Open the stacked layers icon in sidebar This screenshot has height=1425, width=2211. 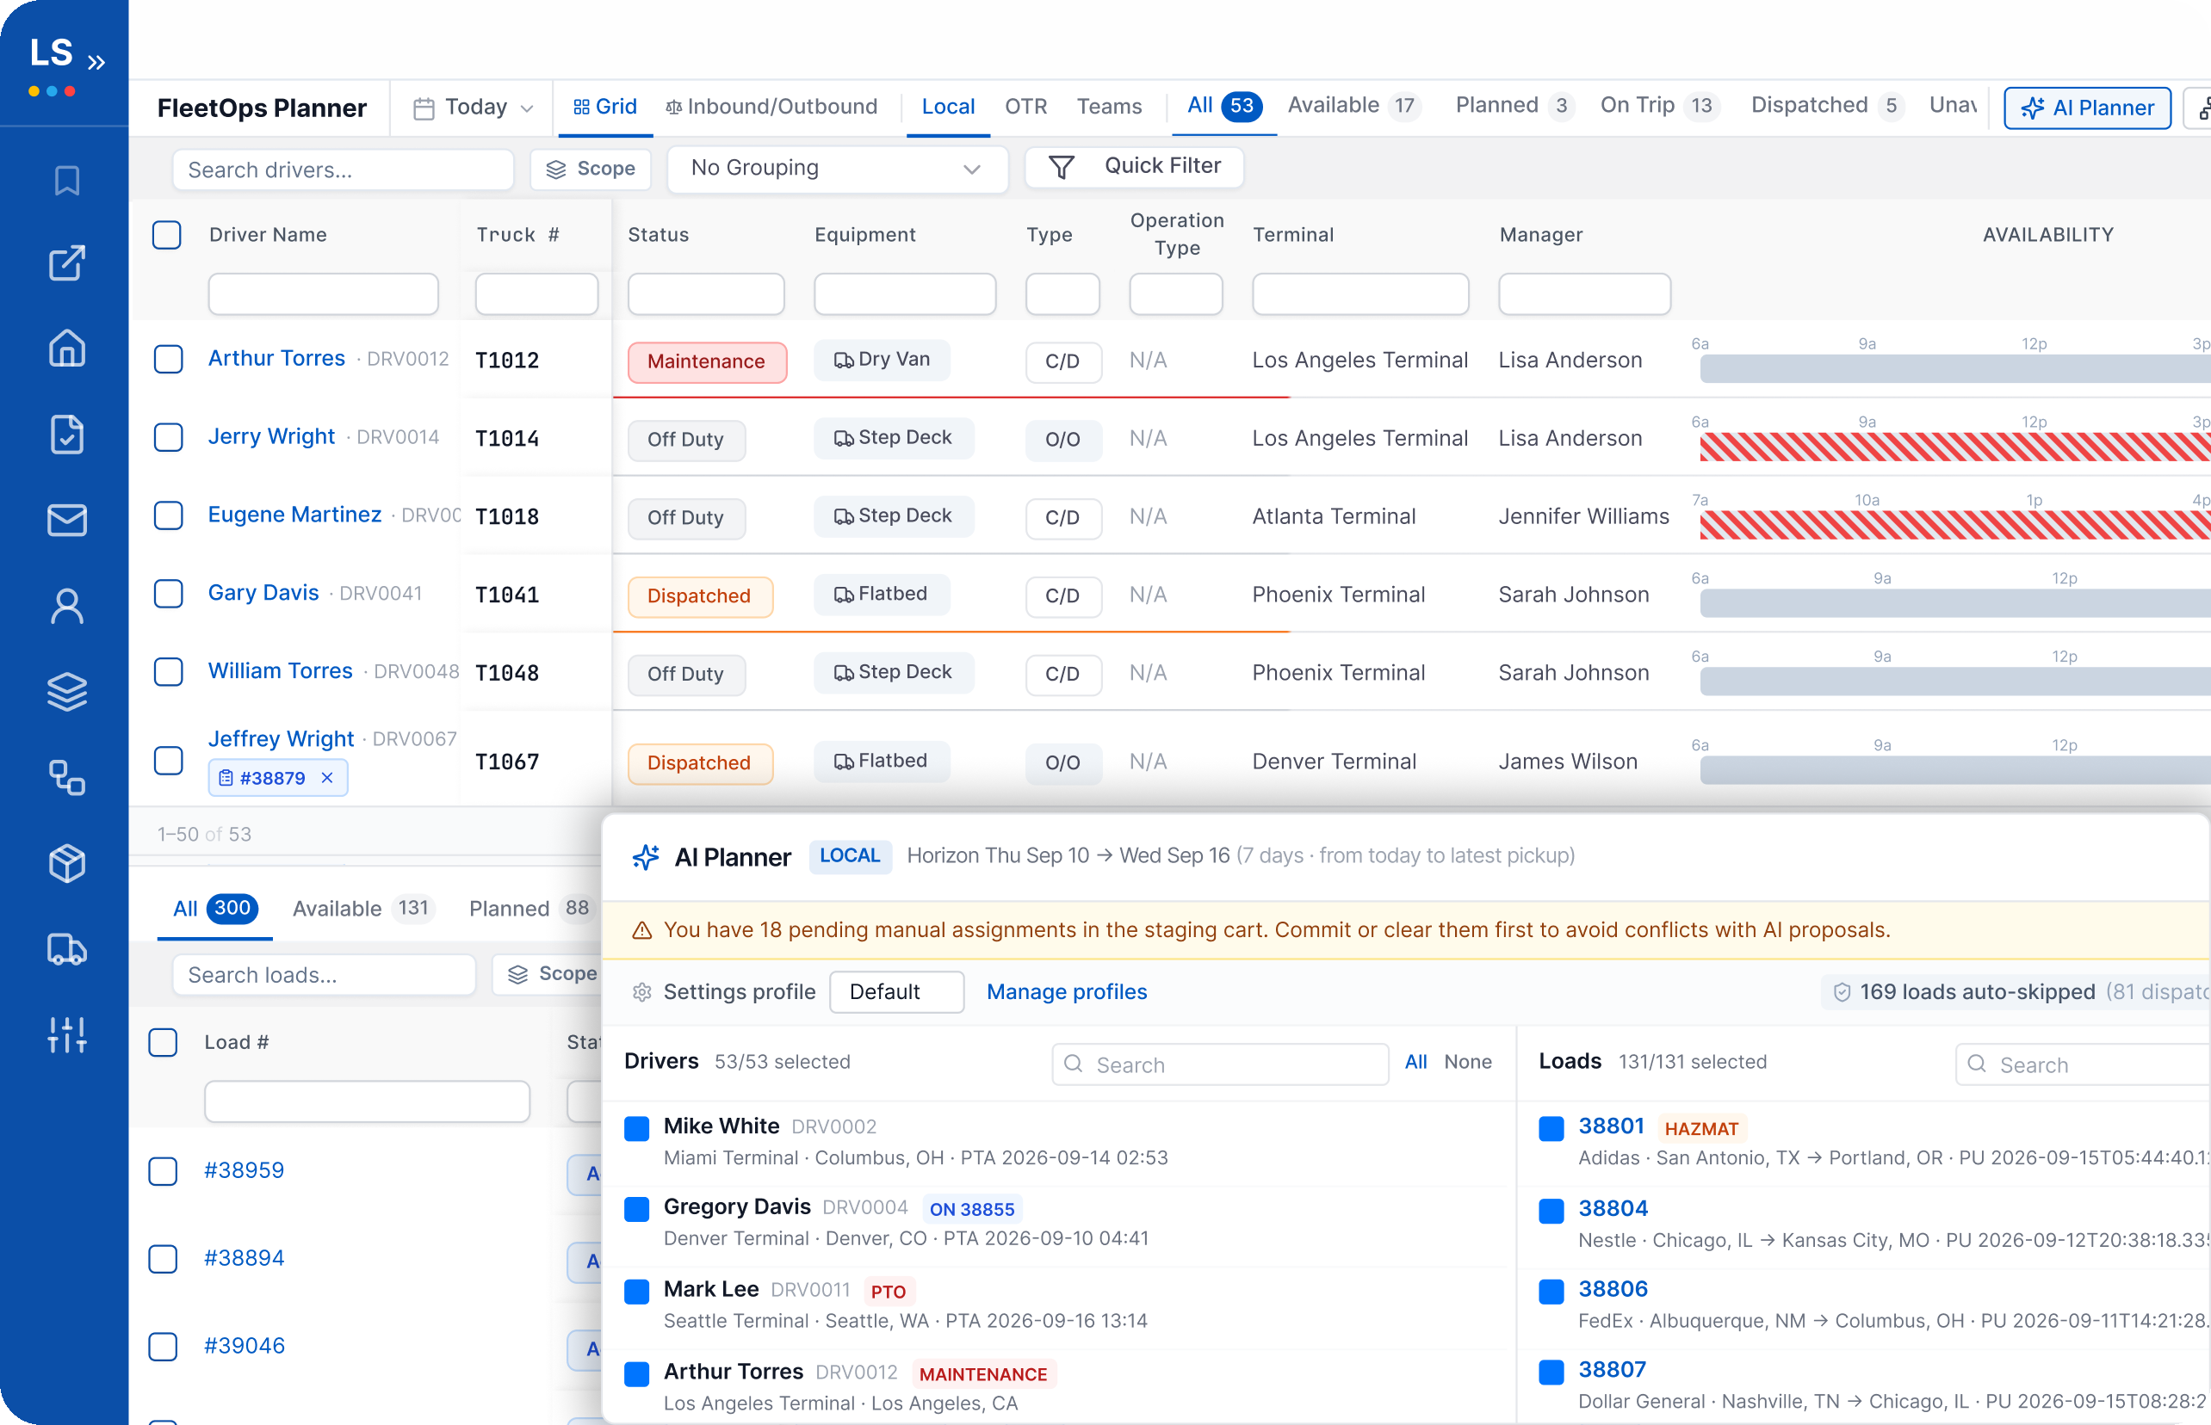pyautogui.click(x=66, y=691)
